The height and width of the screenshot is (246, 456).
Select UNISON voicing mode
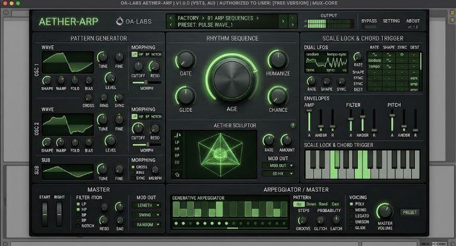click(351, 222)
